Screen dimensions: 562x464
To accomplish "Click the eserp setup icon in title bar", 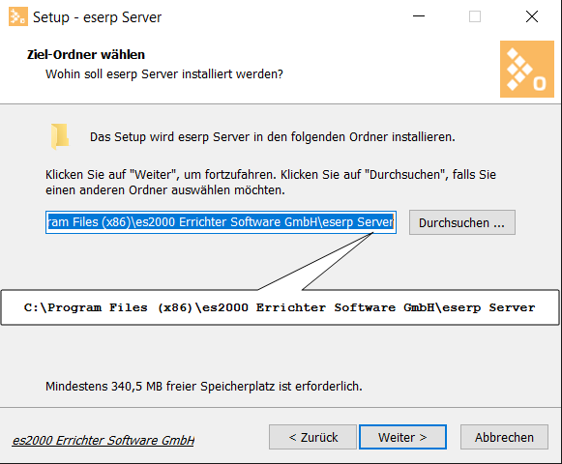I will click(x=18, y=16).
